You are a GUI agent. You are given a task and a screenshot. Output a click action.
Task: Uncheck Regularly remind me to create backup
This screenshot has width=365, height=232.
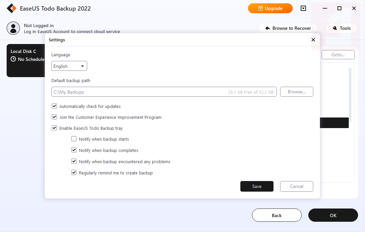[74, 172]
